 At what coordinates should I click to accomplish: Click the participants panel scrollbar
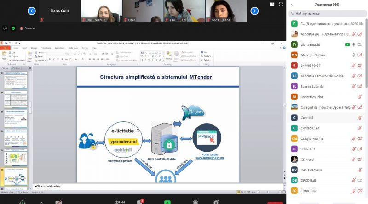tap(366, 53)
